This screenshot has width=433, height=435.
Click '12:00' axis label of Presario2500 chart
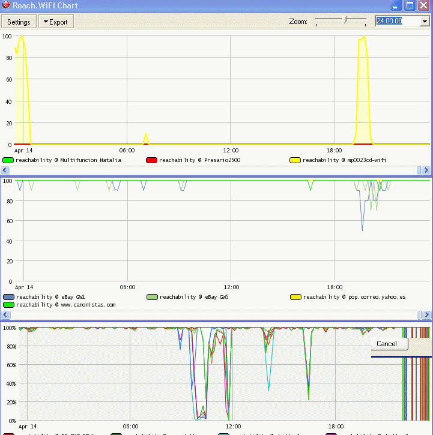[x=231, y=151]
